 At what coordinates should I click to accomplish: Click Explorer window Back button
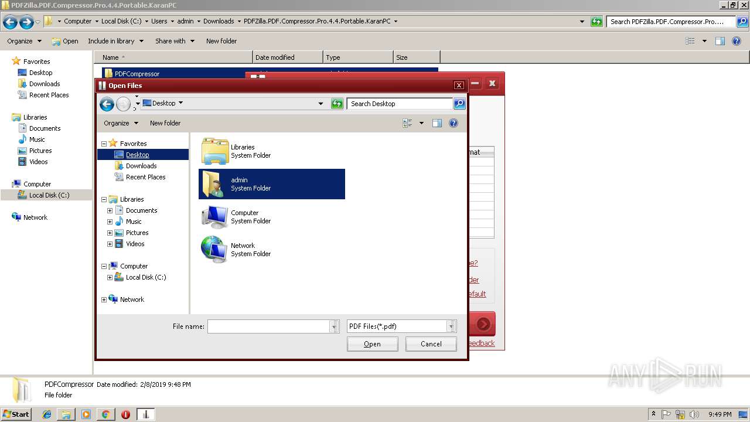coord(10,22)
